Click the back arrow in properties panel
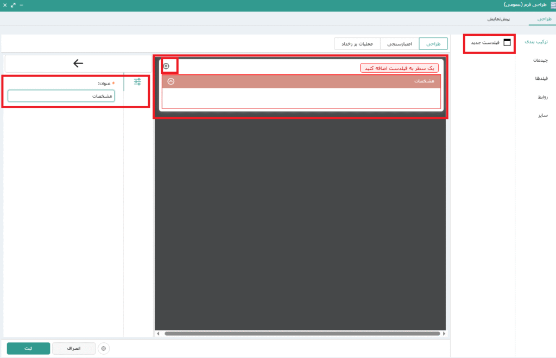This screenshot has width=556, height=358. [x=78, y=63]
